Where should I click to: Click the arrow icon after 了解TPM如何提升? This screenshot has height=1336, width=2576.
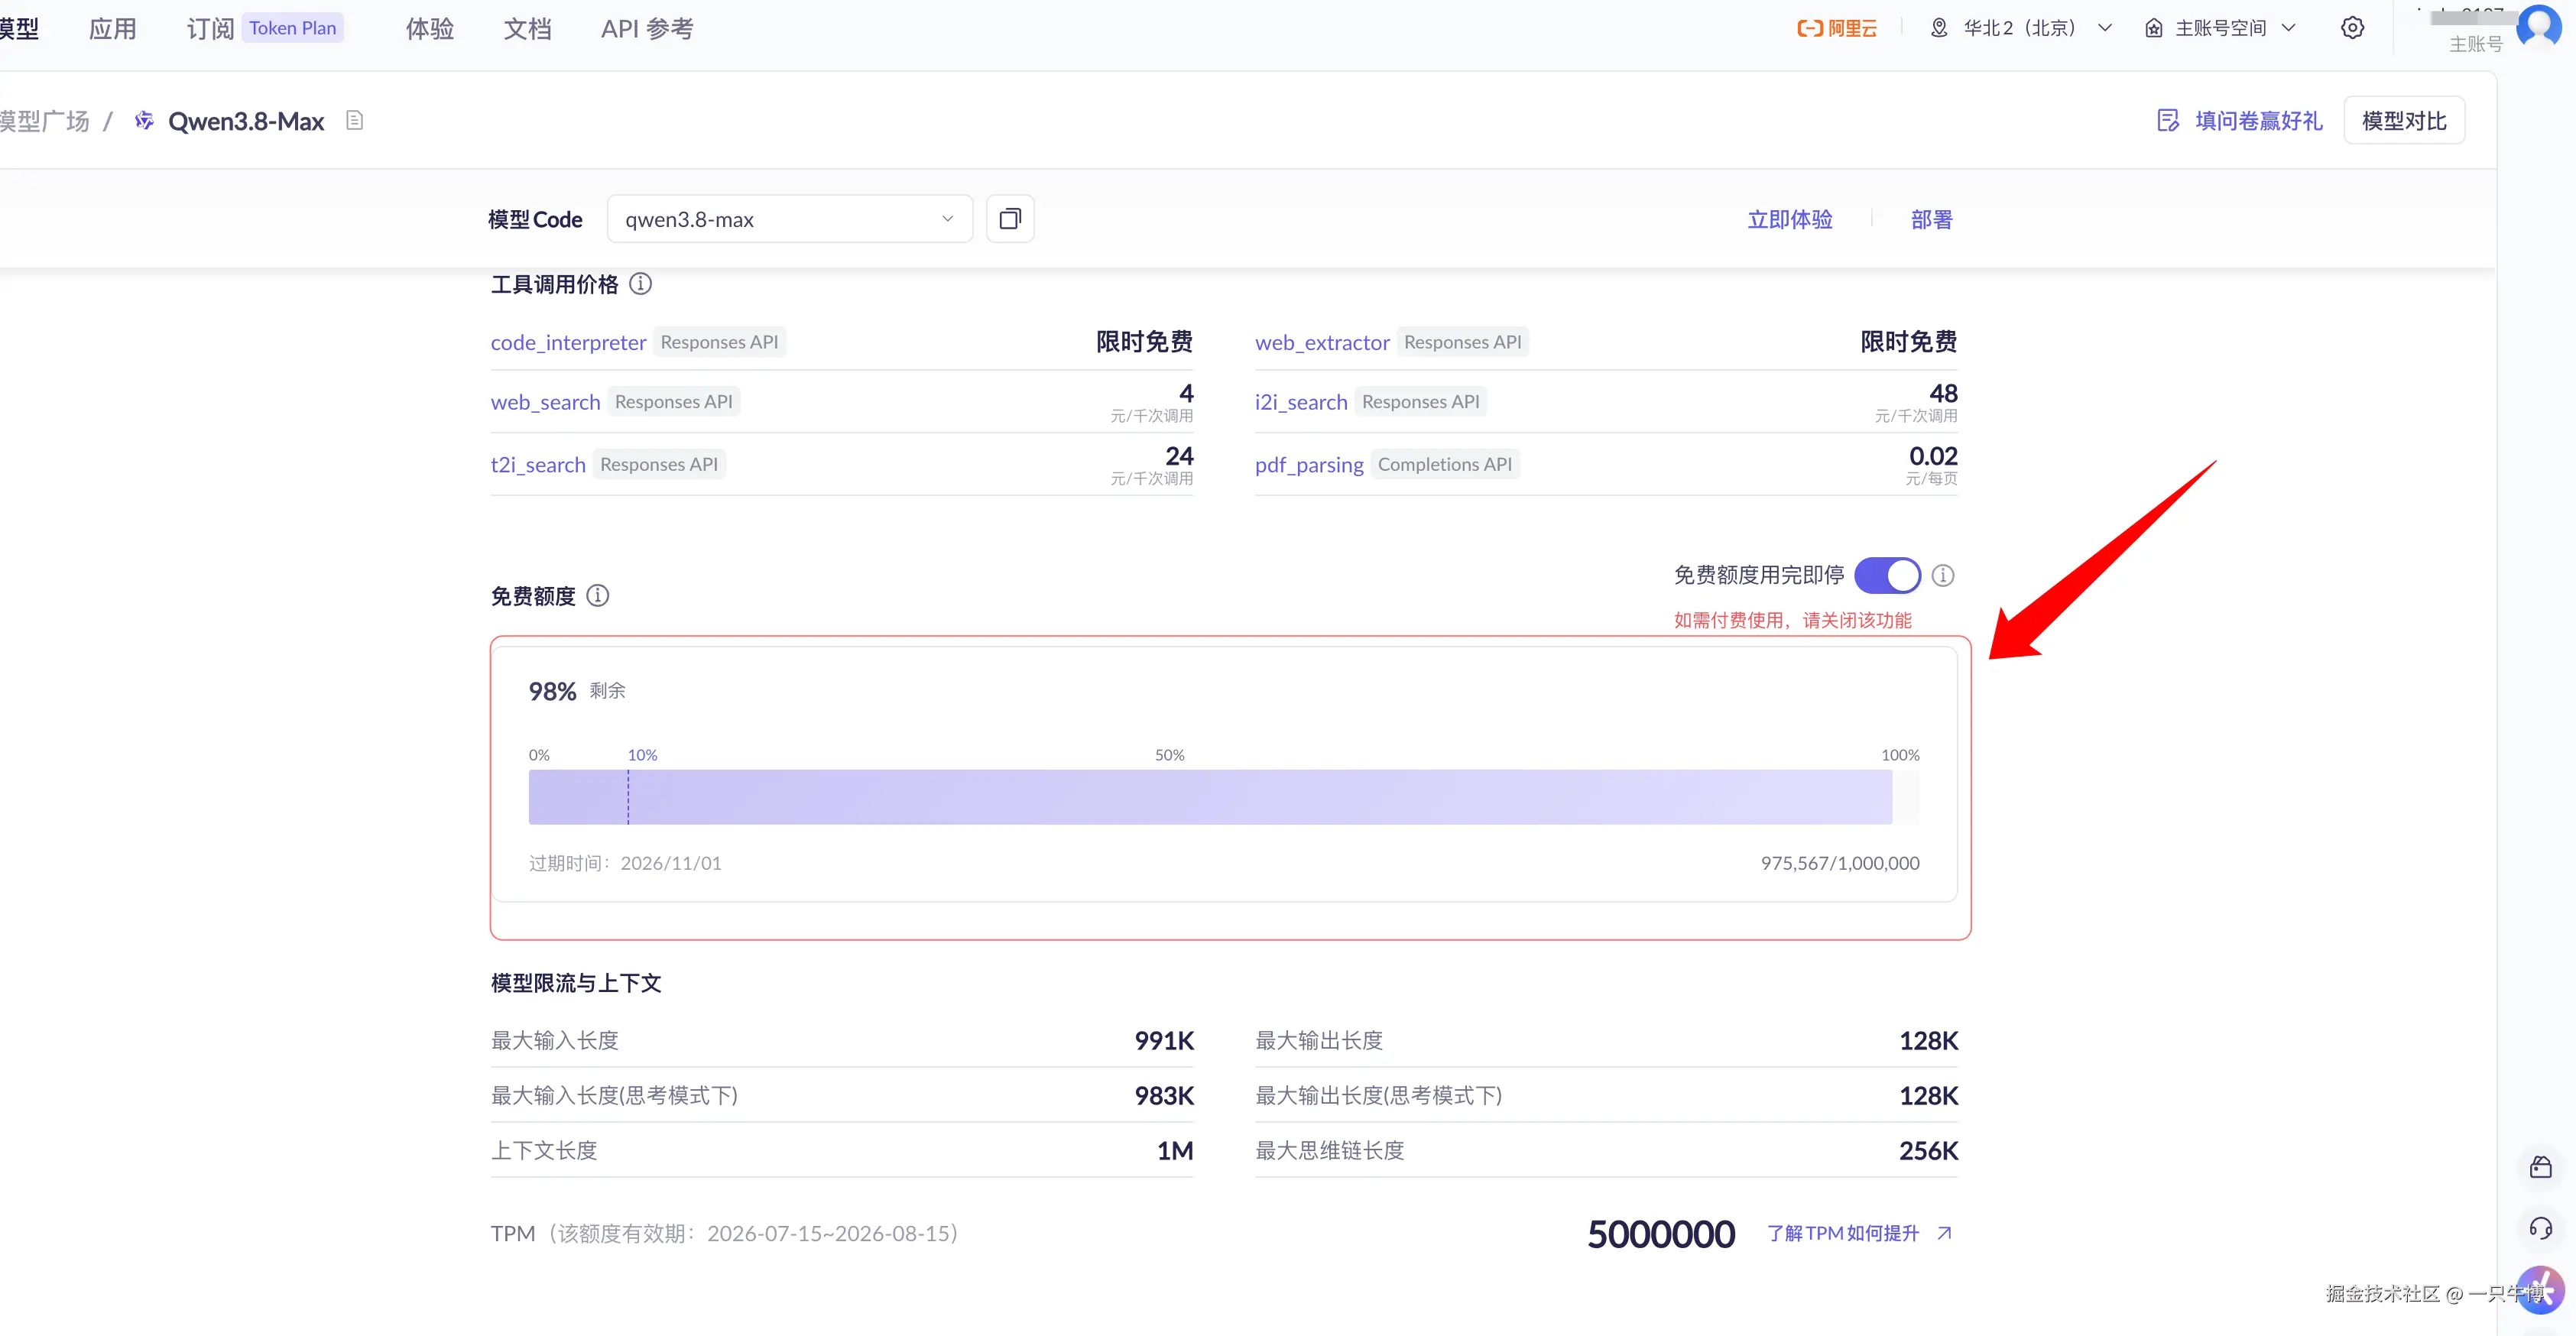coord(1944,1233)
